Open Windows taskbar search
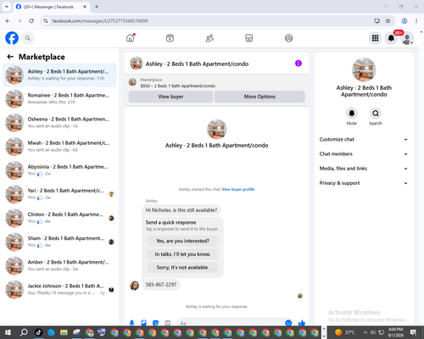Viewport: 424px width, 339px height. coord(24,332)
